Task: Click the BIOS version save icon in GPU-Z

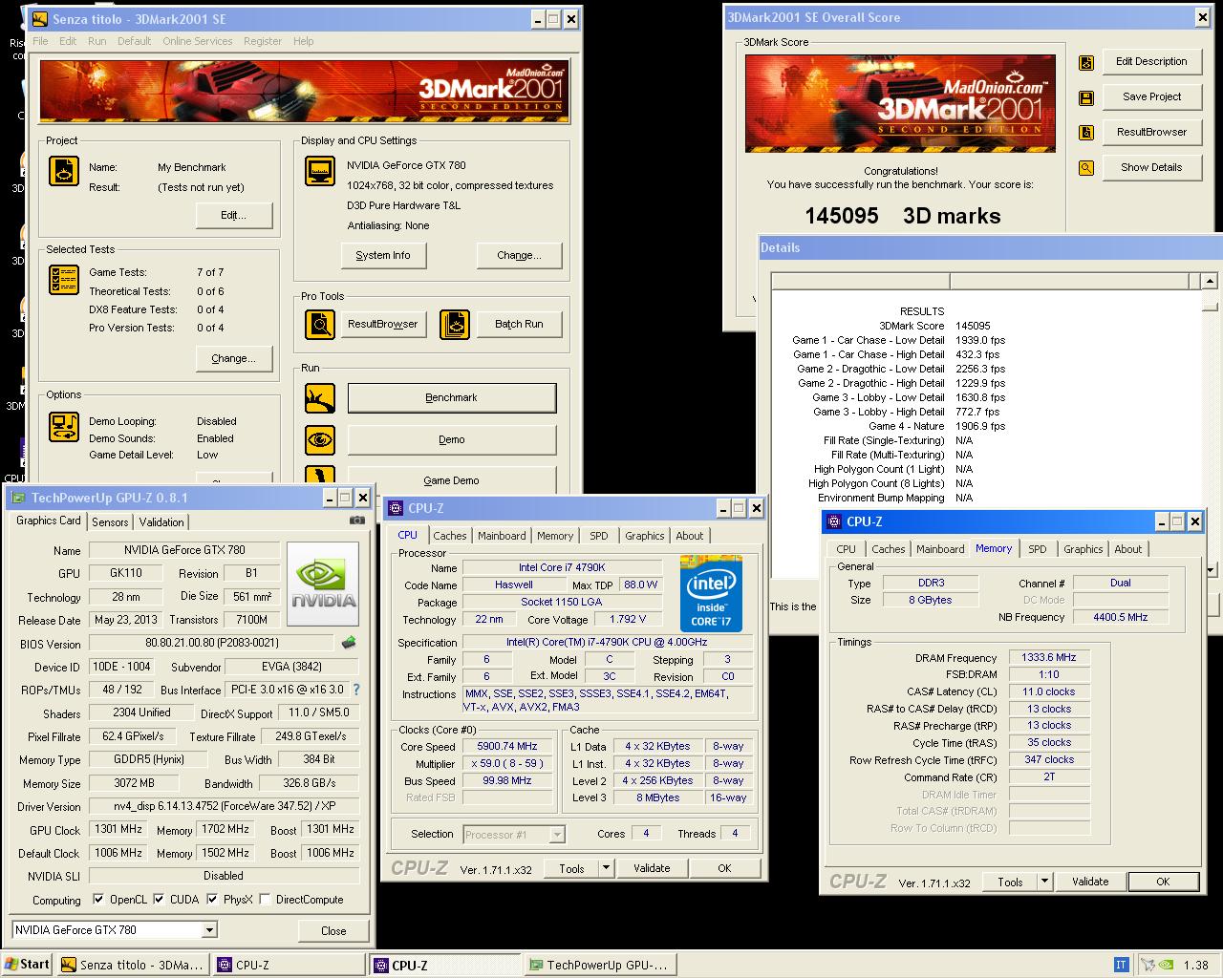Action: 349,643
